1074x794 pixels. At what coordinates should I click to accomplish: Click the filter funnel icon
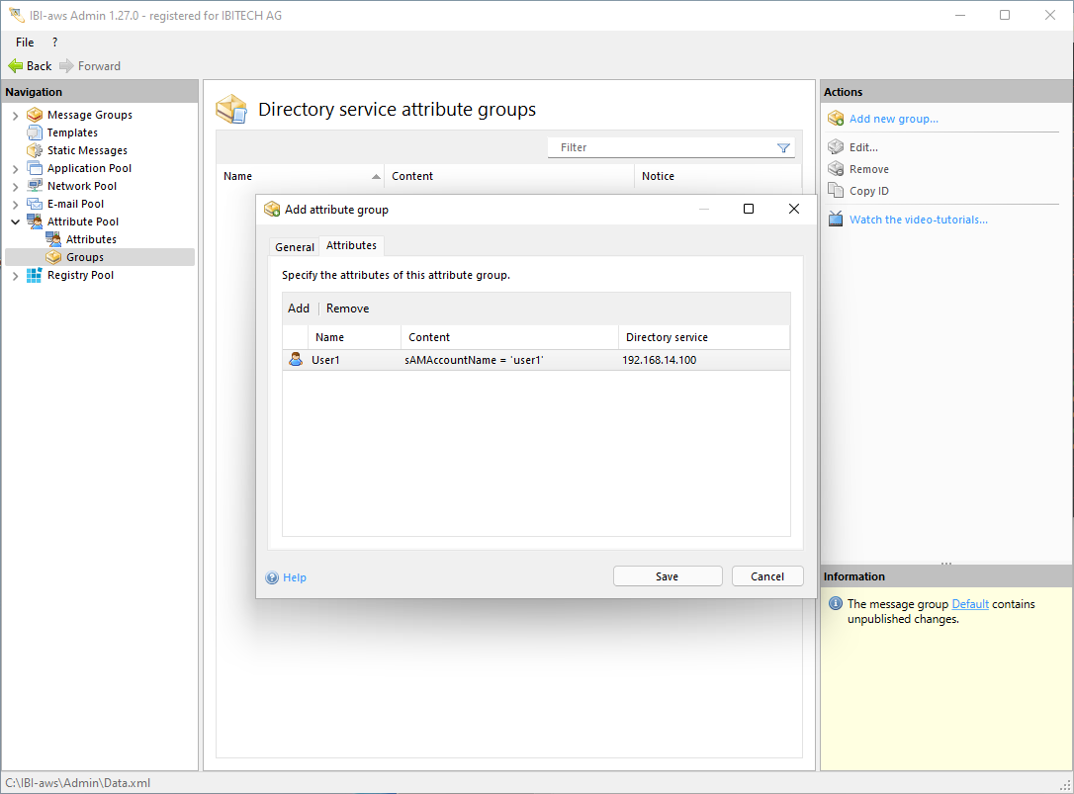[x=783, y=148]
